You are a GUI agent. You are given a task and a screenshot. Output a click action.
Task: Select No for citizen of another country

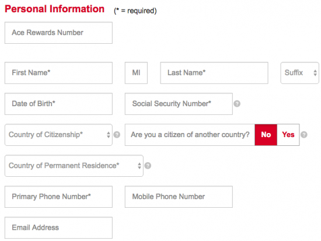(x=266, y=135)
